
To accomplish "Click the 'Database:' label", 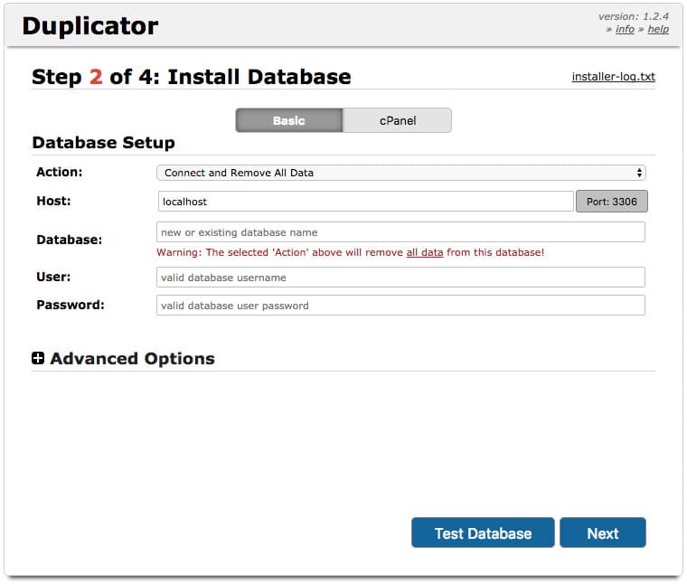I will pos(70,240).
